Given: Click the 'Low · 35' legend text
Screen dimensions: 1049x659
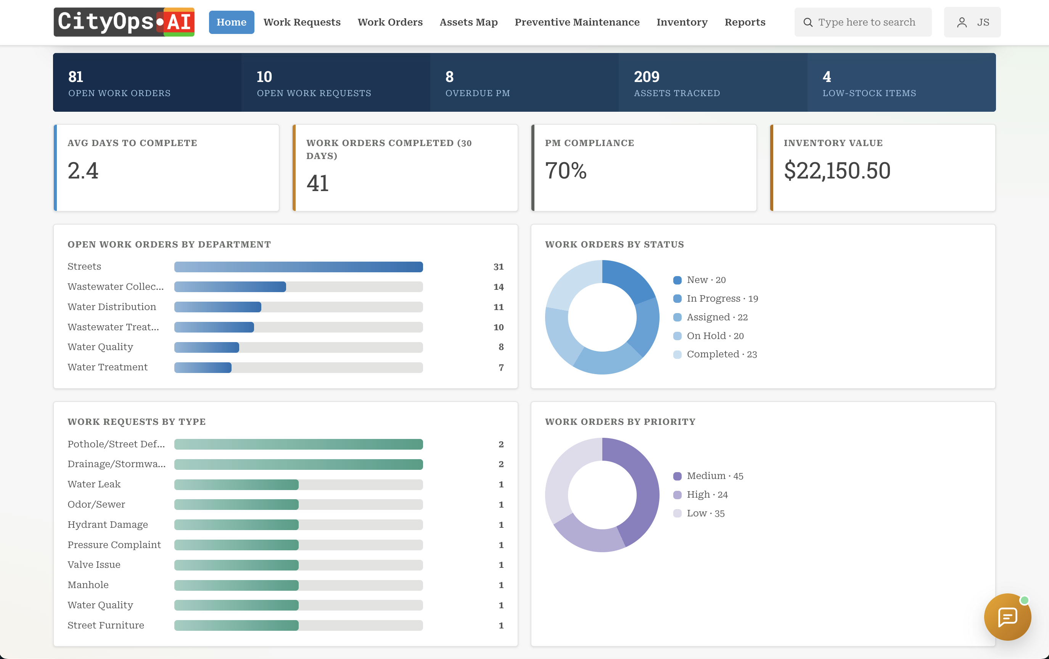Looking at the screenshot, I should click(706, 514).
